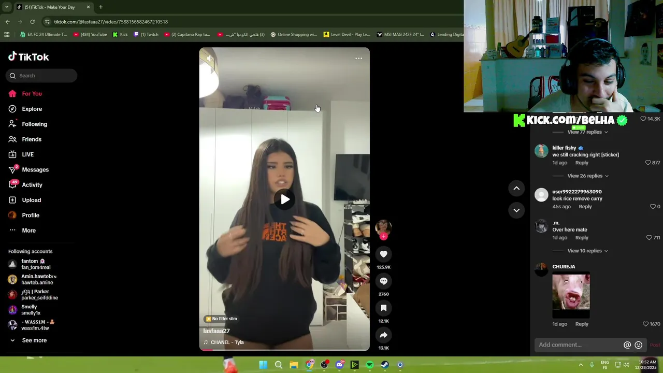Like the video with heart icon
The width and height of the screenshot is (663, 373).
[383, 254]
